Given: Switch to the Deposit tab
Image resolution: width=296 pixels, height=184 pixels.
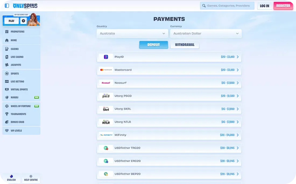Looking at the screenshot, I should 153,45.
